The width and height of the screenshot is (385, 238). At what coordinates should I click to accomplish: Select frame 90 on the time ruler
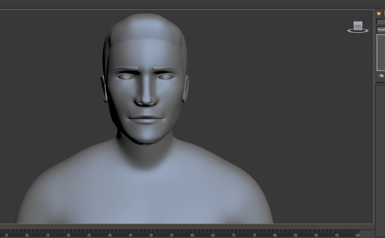316,233
